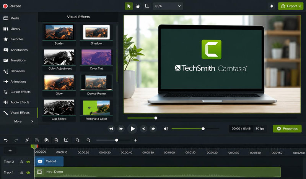
Task: Open the Media tab
Action: (19, 18)
